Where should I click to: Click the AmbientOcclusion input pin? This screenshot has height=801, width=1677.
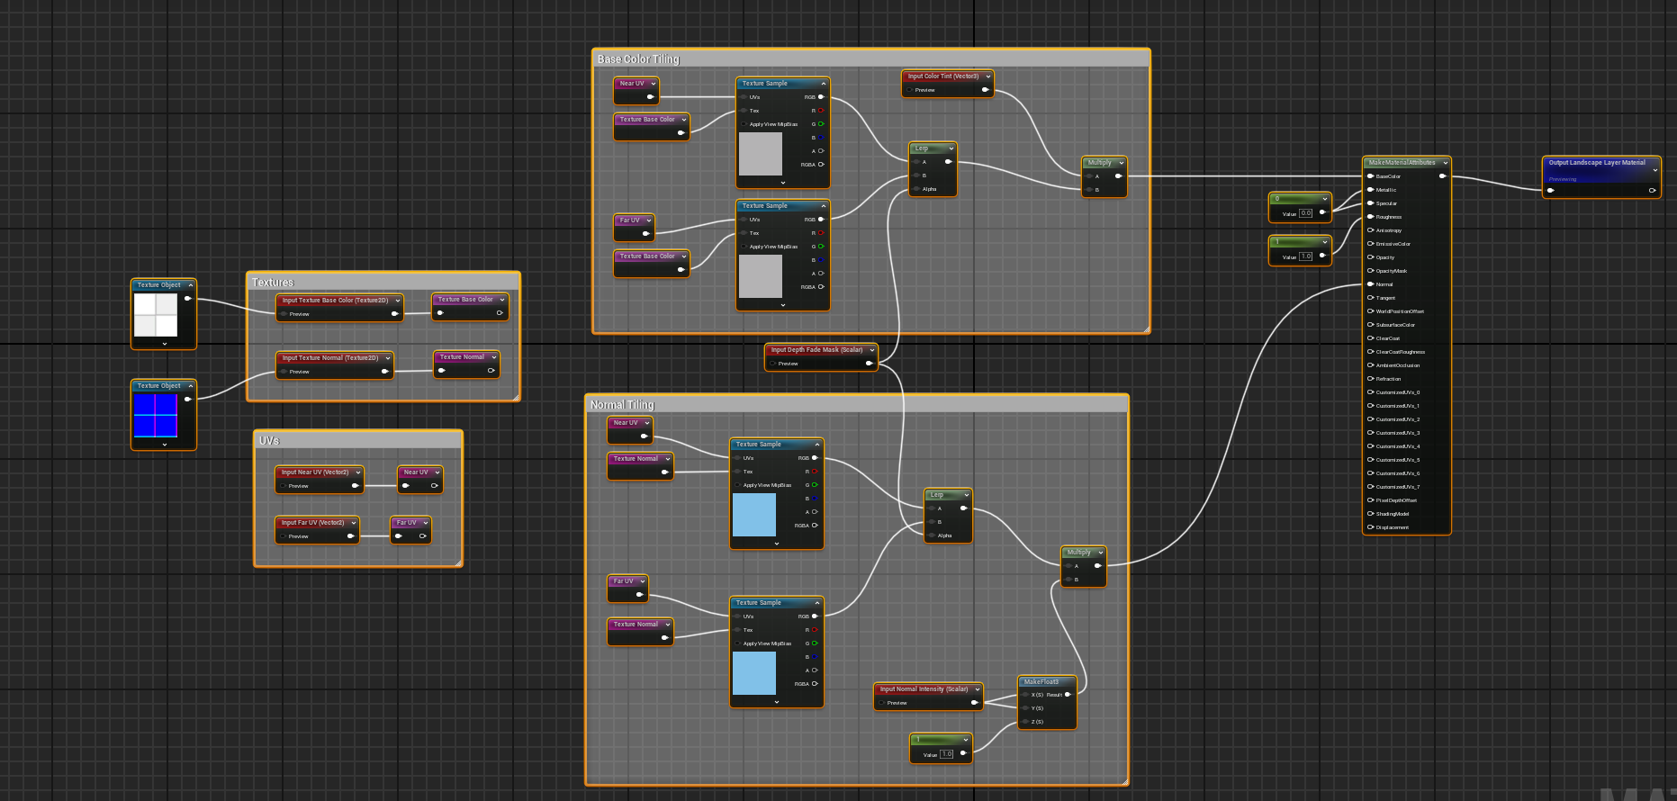(x=1370, y=365)
